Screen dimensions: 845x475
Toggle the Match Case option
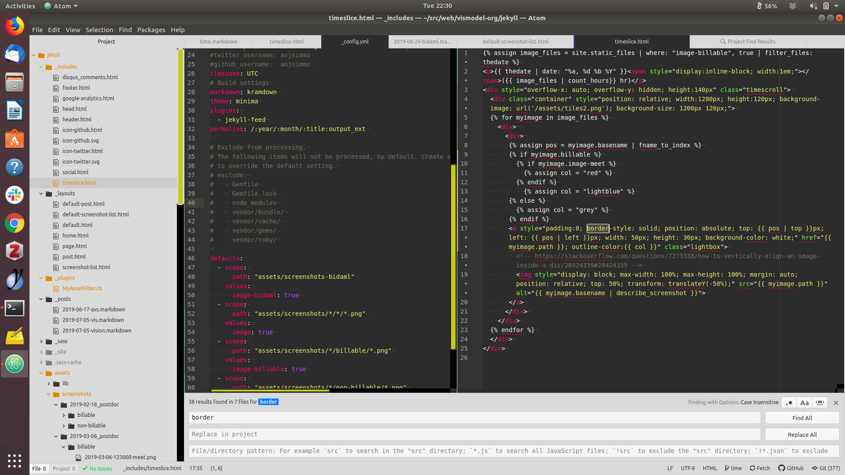click(x=805, y=402)
